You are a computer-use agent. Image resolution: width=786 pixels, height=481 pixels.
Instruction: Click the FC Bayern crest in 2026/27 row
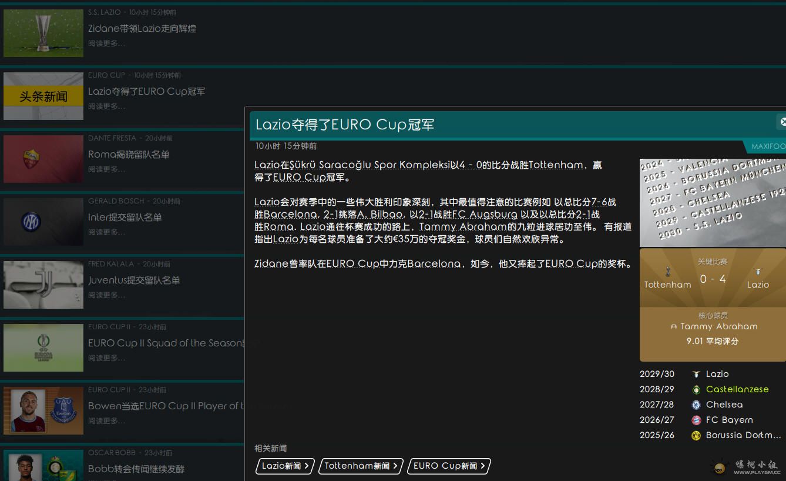pyautogui.click(x=696, y=420)
